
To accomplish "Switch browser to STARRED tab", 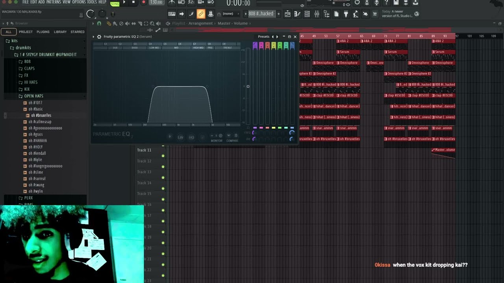I will point(78,32).
